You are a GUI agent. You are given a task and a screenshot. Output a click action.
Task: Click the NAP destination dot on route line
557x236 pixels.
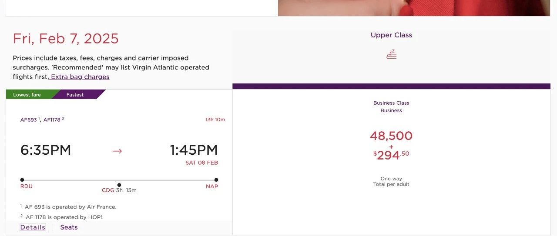tap(216, 179)
